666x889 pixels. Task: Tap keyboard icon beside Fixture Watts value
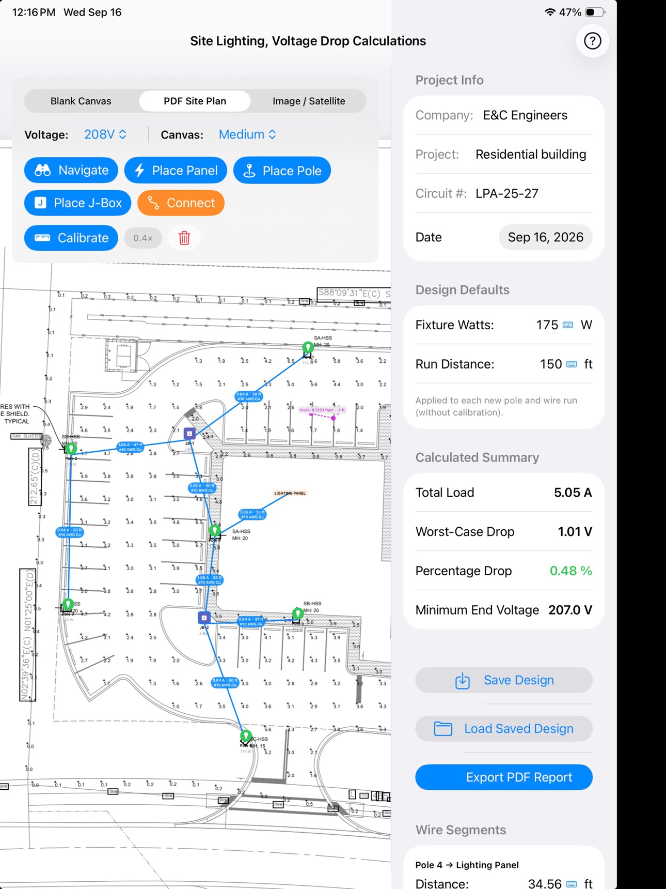(x=567, y=325)
